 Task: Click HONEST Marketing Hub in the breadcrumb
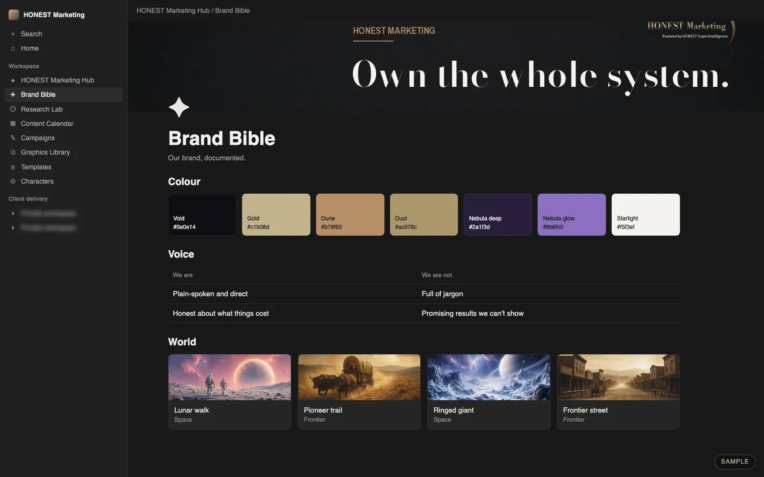pos(173,10)
